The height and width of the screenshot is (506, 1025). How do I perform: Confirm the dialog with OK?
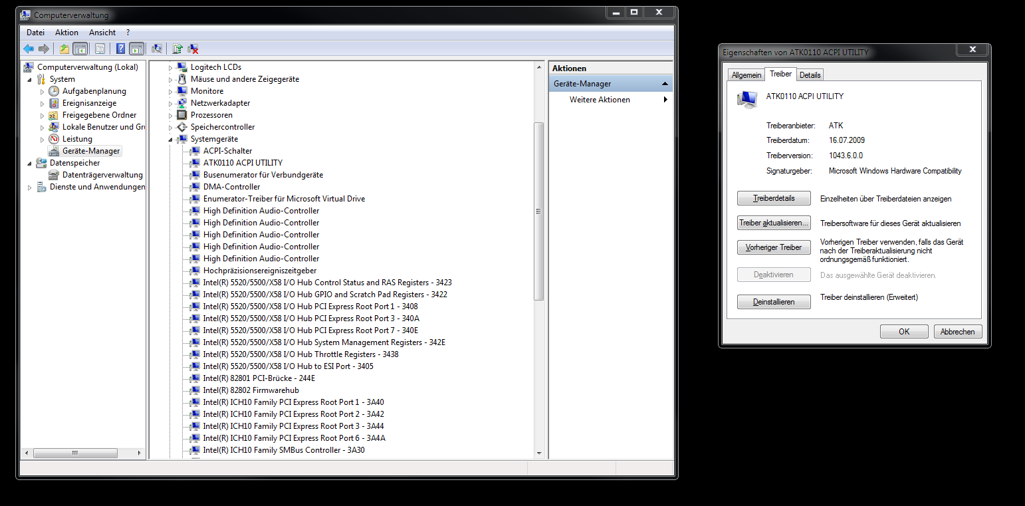click(904, 332)
